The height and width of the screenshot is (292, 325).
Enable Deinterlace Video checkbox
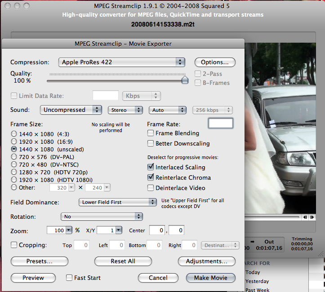(151, 188)
